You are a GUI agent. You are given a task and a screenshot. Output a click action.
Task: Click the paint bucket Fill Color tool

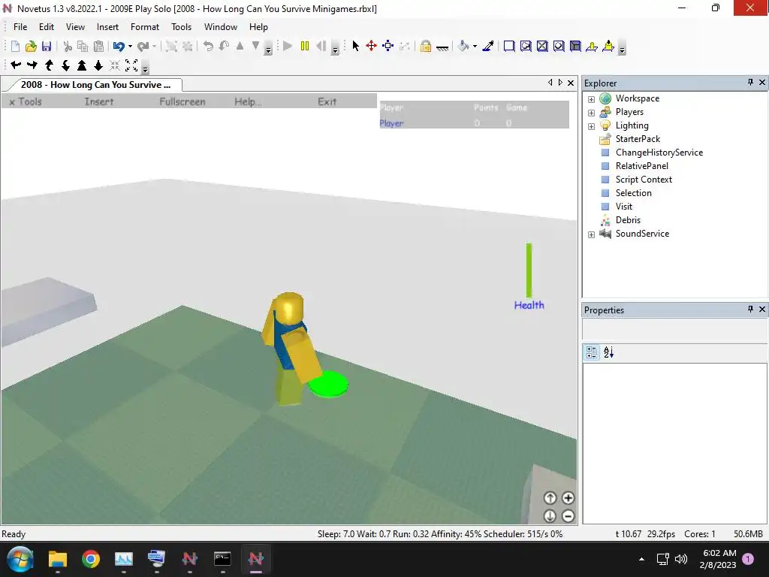point(463,46)
